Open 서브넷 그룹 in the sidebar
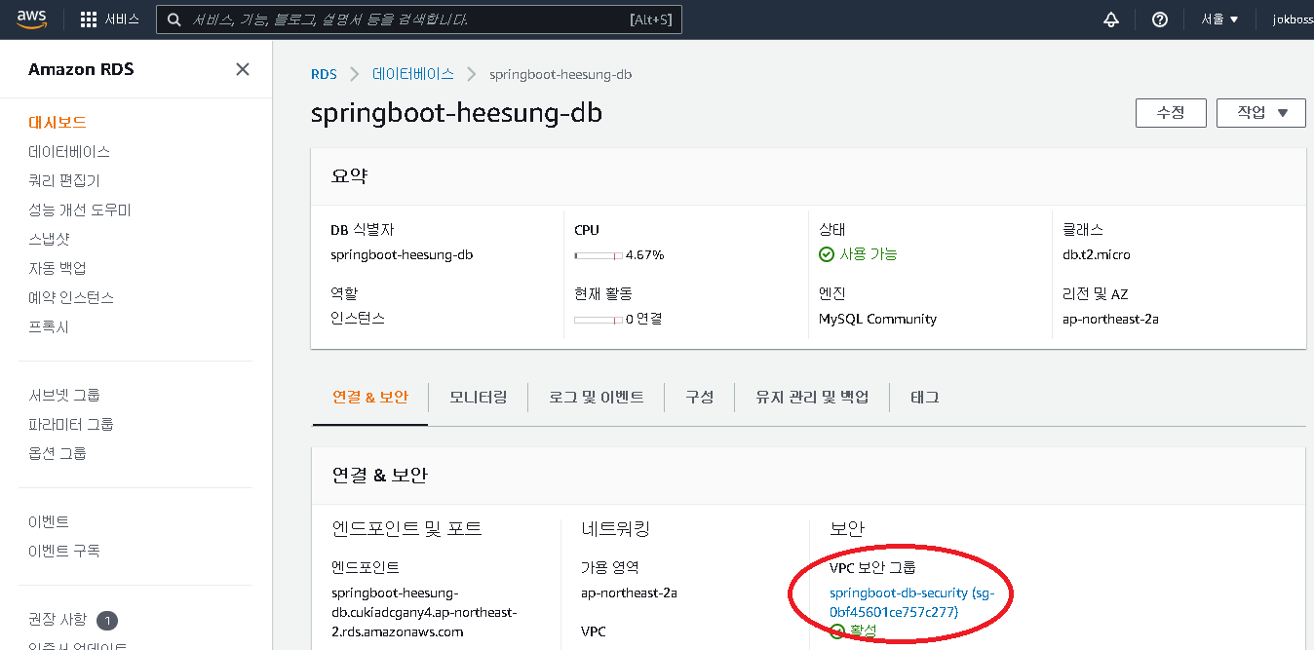This screenshot has width=1314, height=650. point(64,396)
